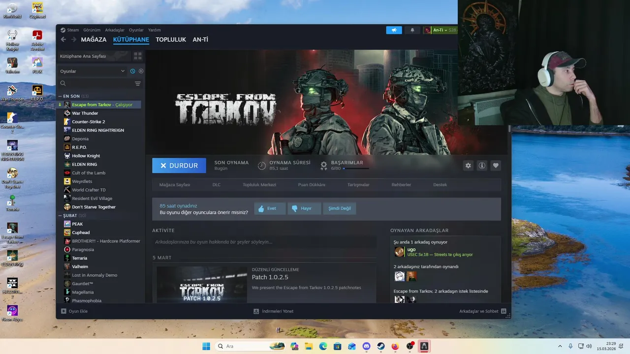This screenshot has height=354, width=630.
Task: Open Topluluk Merkezi link
Action: click(x=259, y=185)
